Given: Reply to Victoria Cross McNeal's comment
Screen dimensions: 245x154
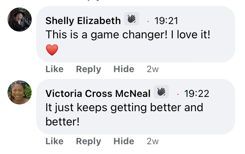Looking at the screenshot, I should [x=89, y=141].
